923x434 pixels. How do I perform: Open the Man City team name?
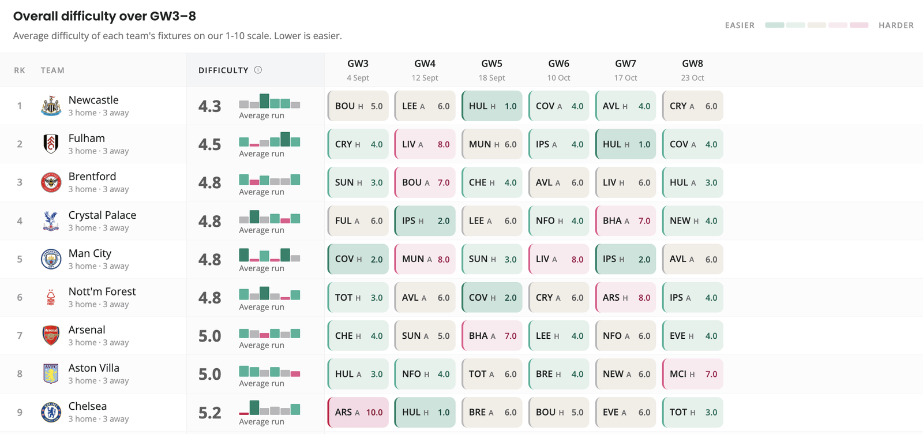[90, 253]
